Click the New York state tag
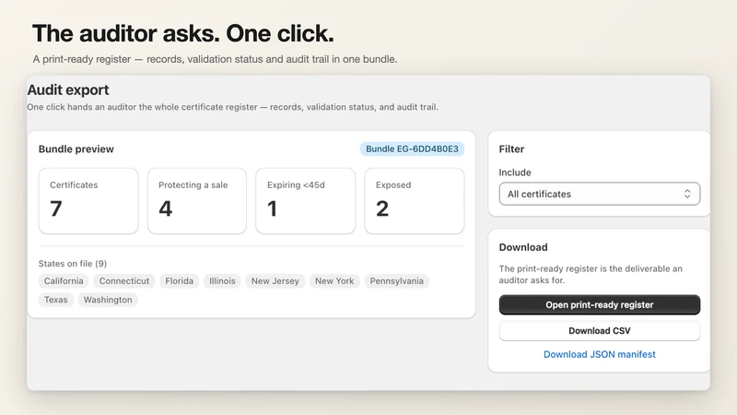Viewport: 737px width, 415px height. click(334, 281)
